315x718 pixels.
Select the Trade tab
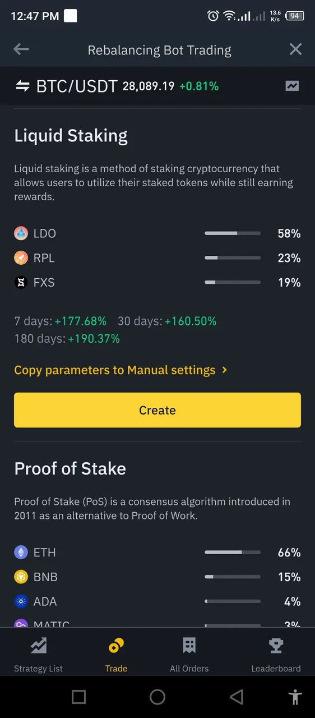(116, 655)
